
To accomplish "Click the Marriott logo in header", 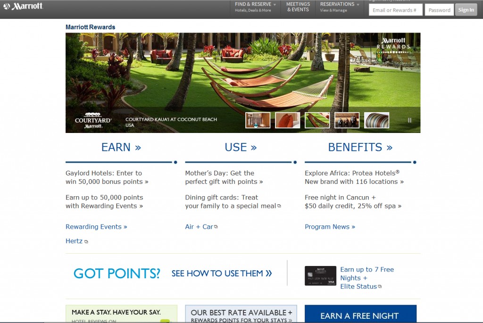I will (23, 6).
